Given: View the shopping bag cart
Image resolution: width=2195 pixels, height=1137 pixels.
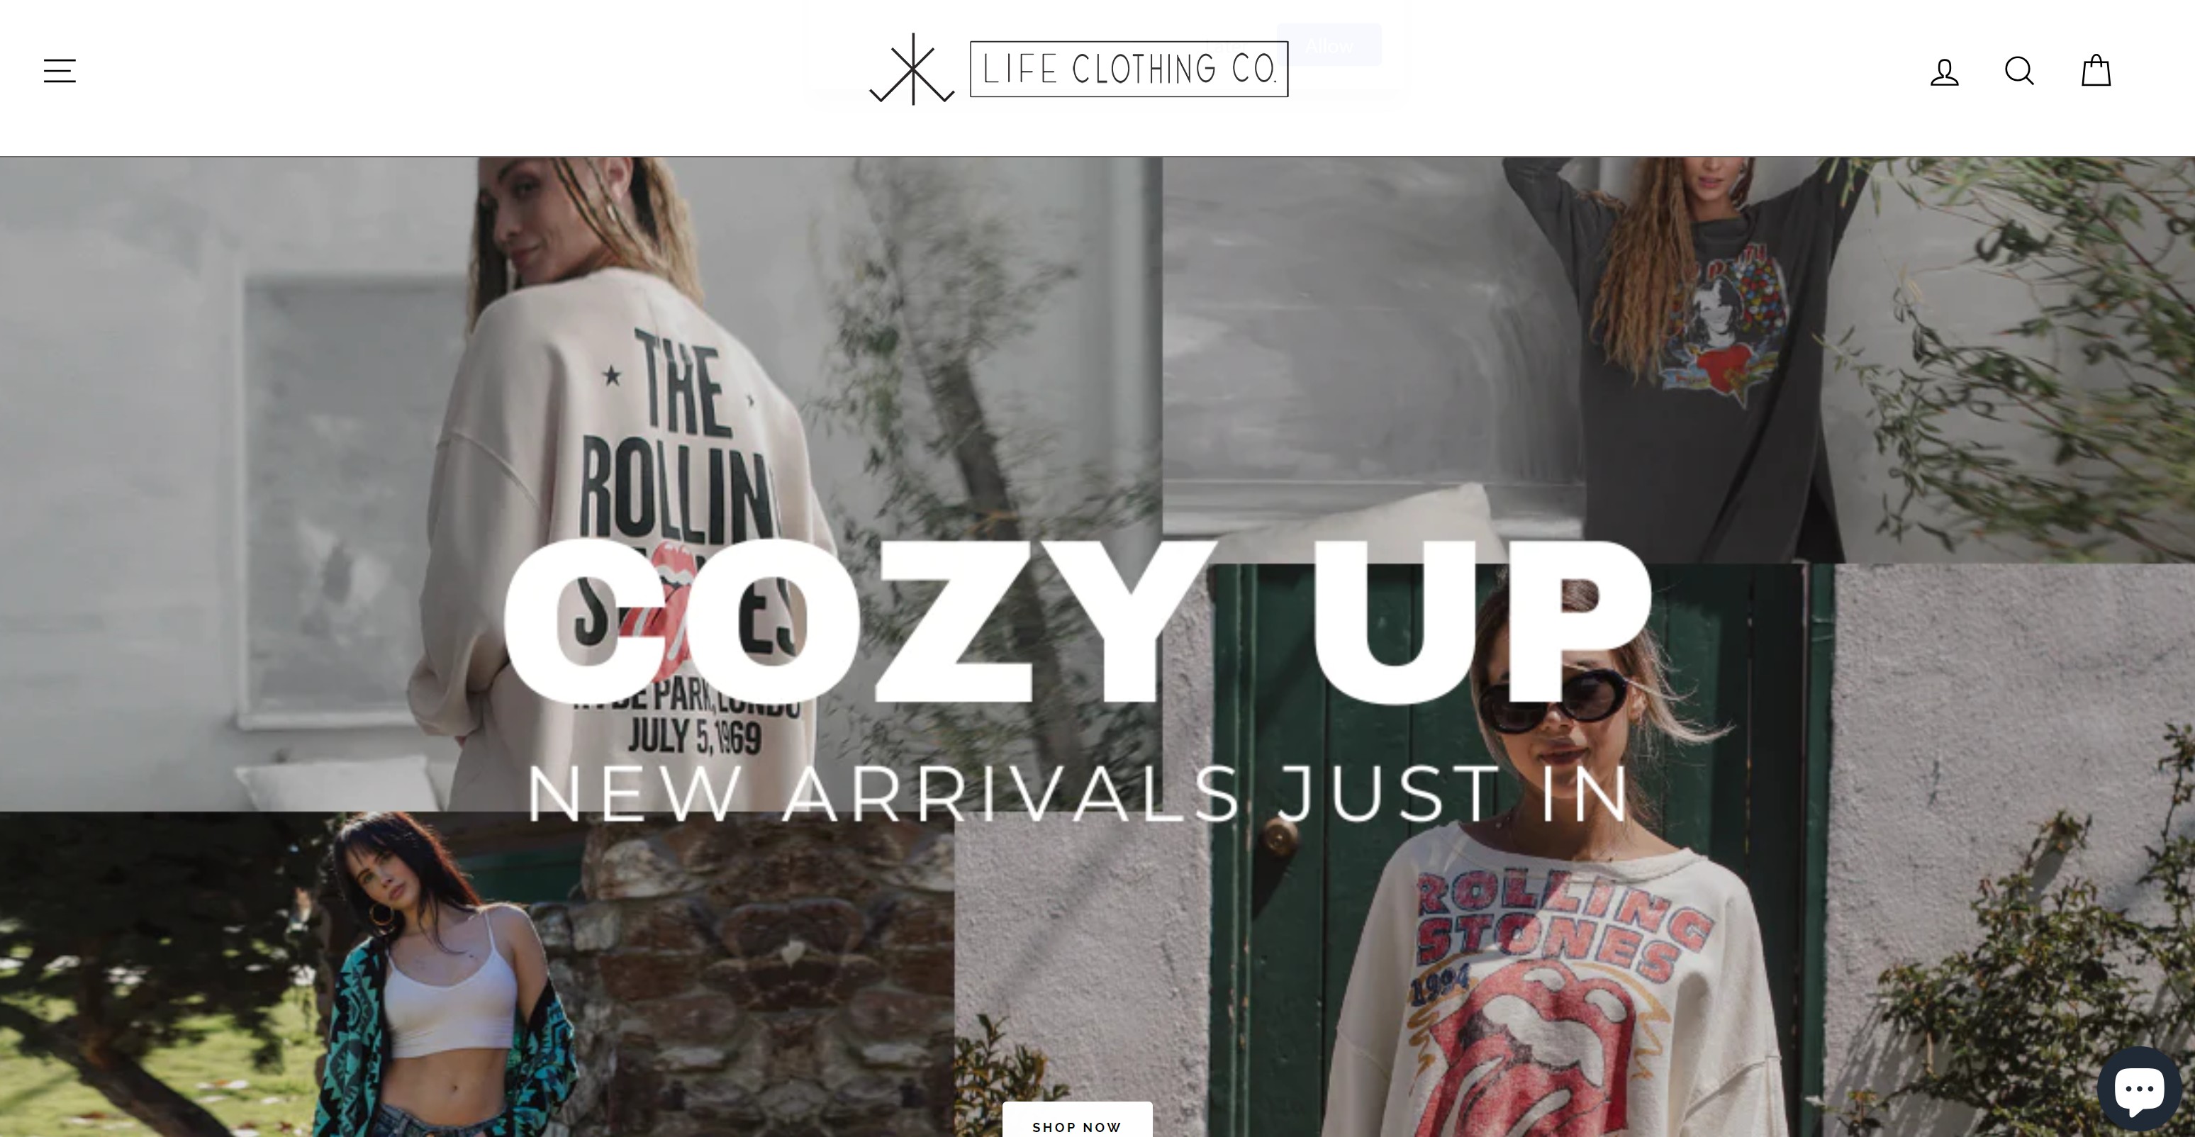Looking at the screenshot, I should coord(2095,70).
